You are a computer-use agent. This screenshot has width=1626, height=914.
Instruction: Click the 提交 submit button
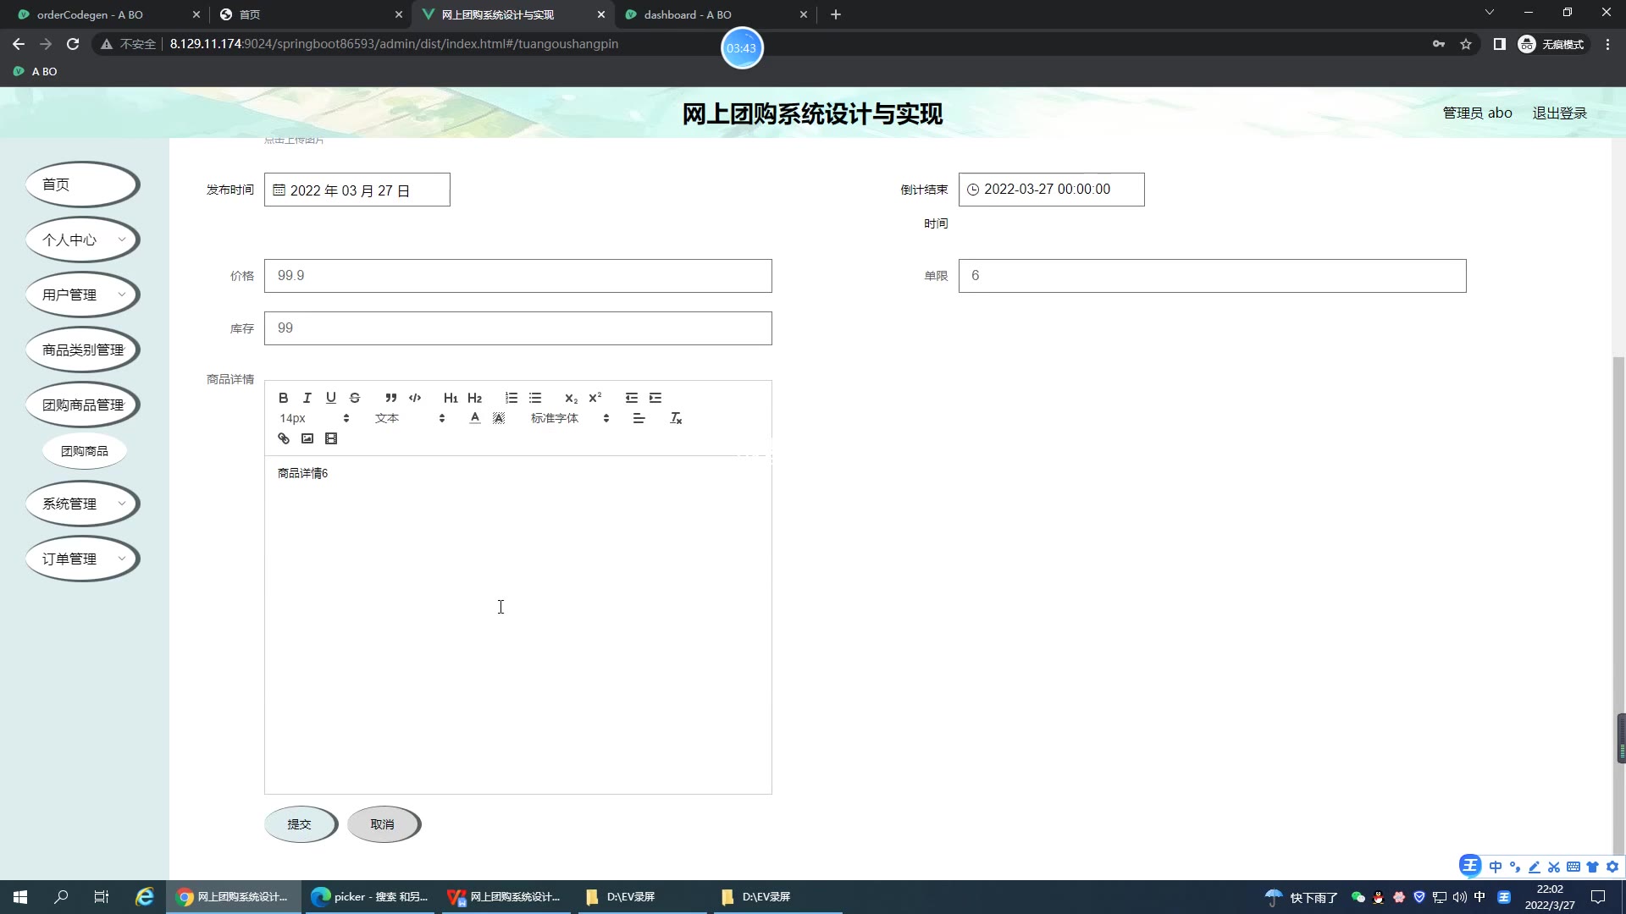coord(300,824)
